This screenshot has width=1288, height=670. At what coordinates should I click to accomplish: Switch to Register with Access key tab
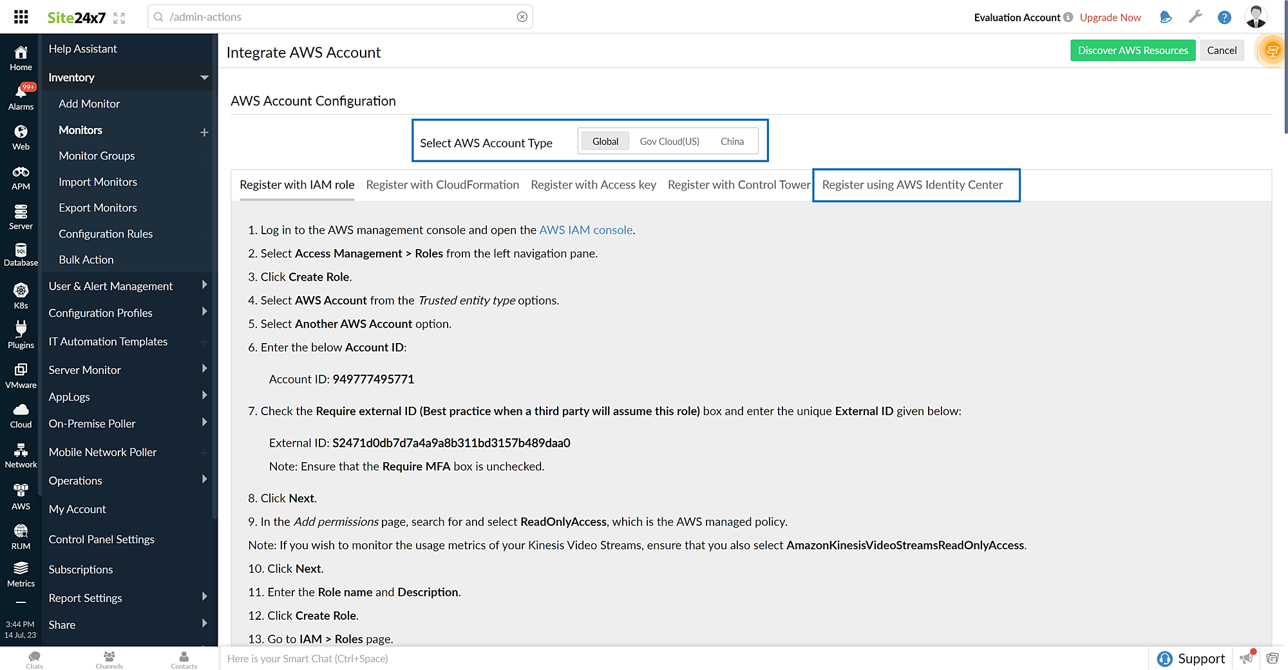click(593, 185)
